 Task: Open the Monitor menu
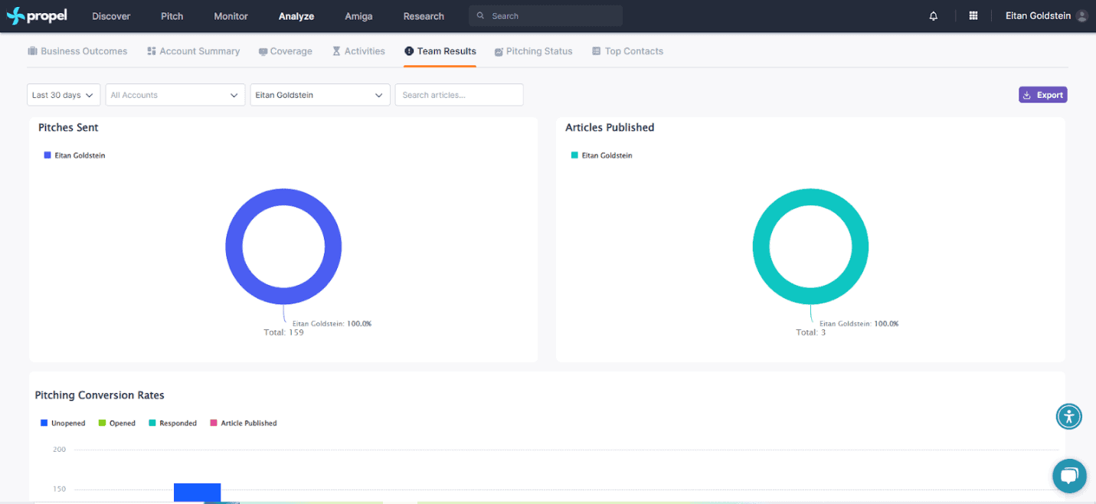(x=231, y=16)
